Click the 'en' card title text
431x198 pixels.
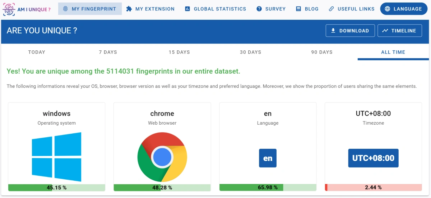(268, 114)
